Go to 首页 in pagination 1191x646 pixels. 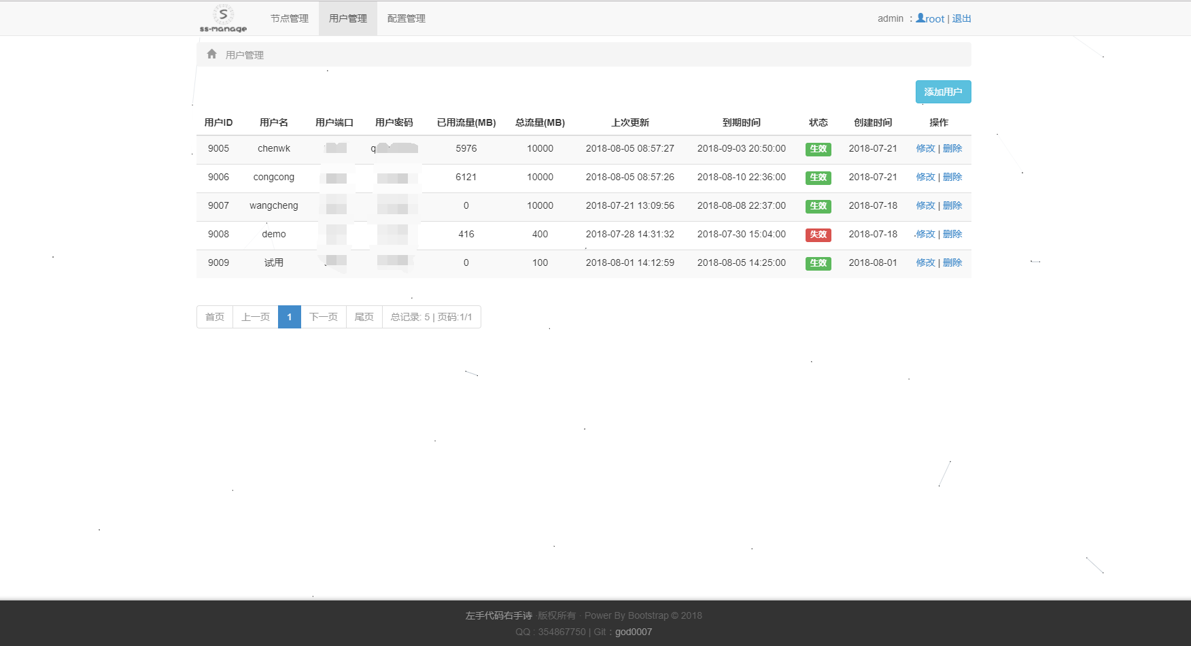click(x=215, y=317)
